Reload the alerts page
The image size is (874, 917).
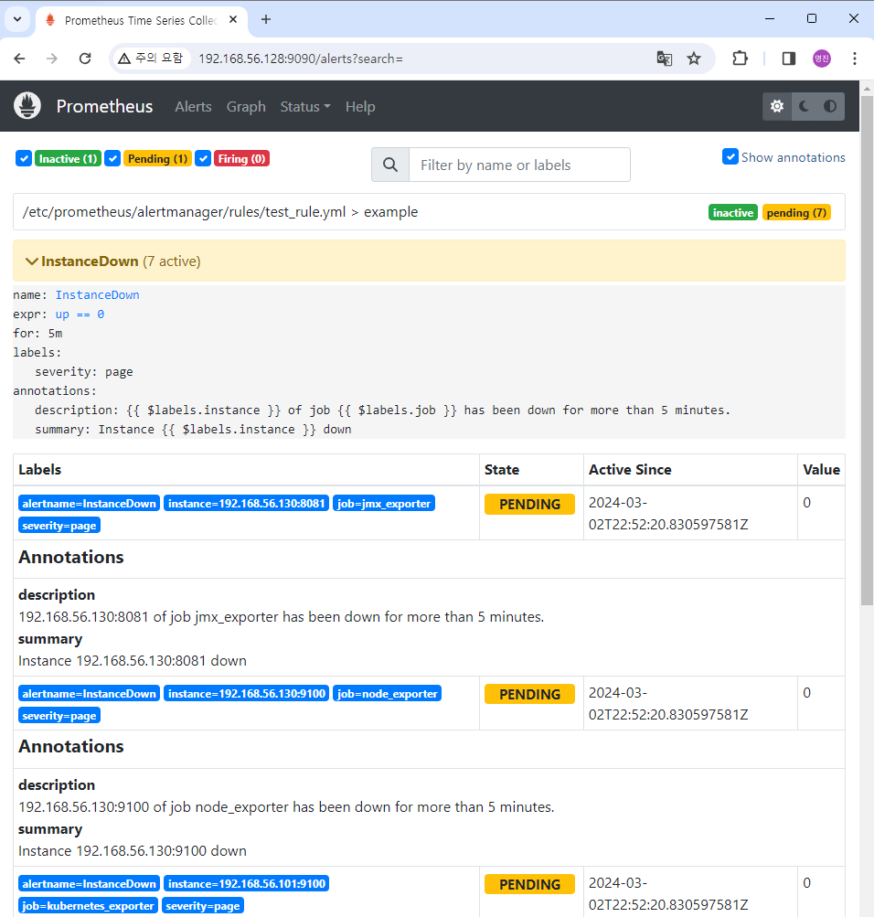pos(85,59)
